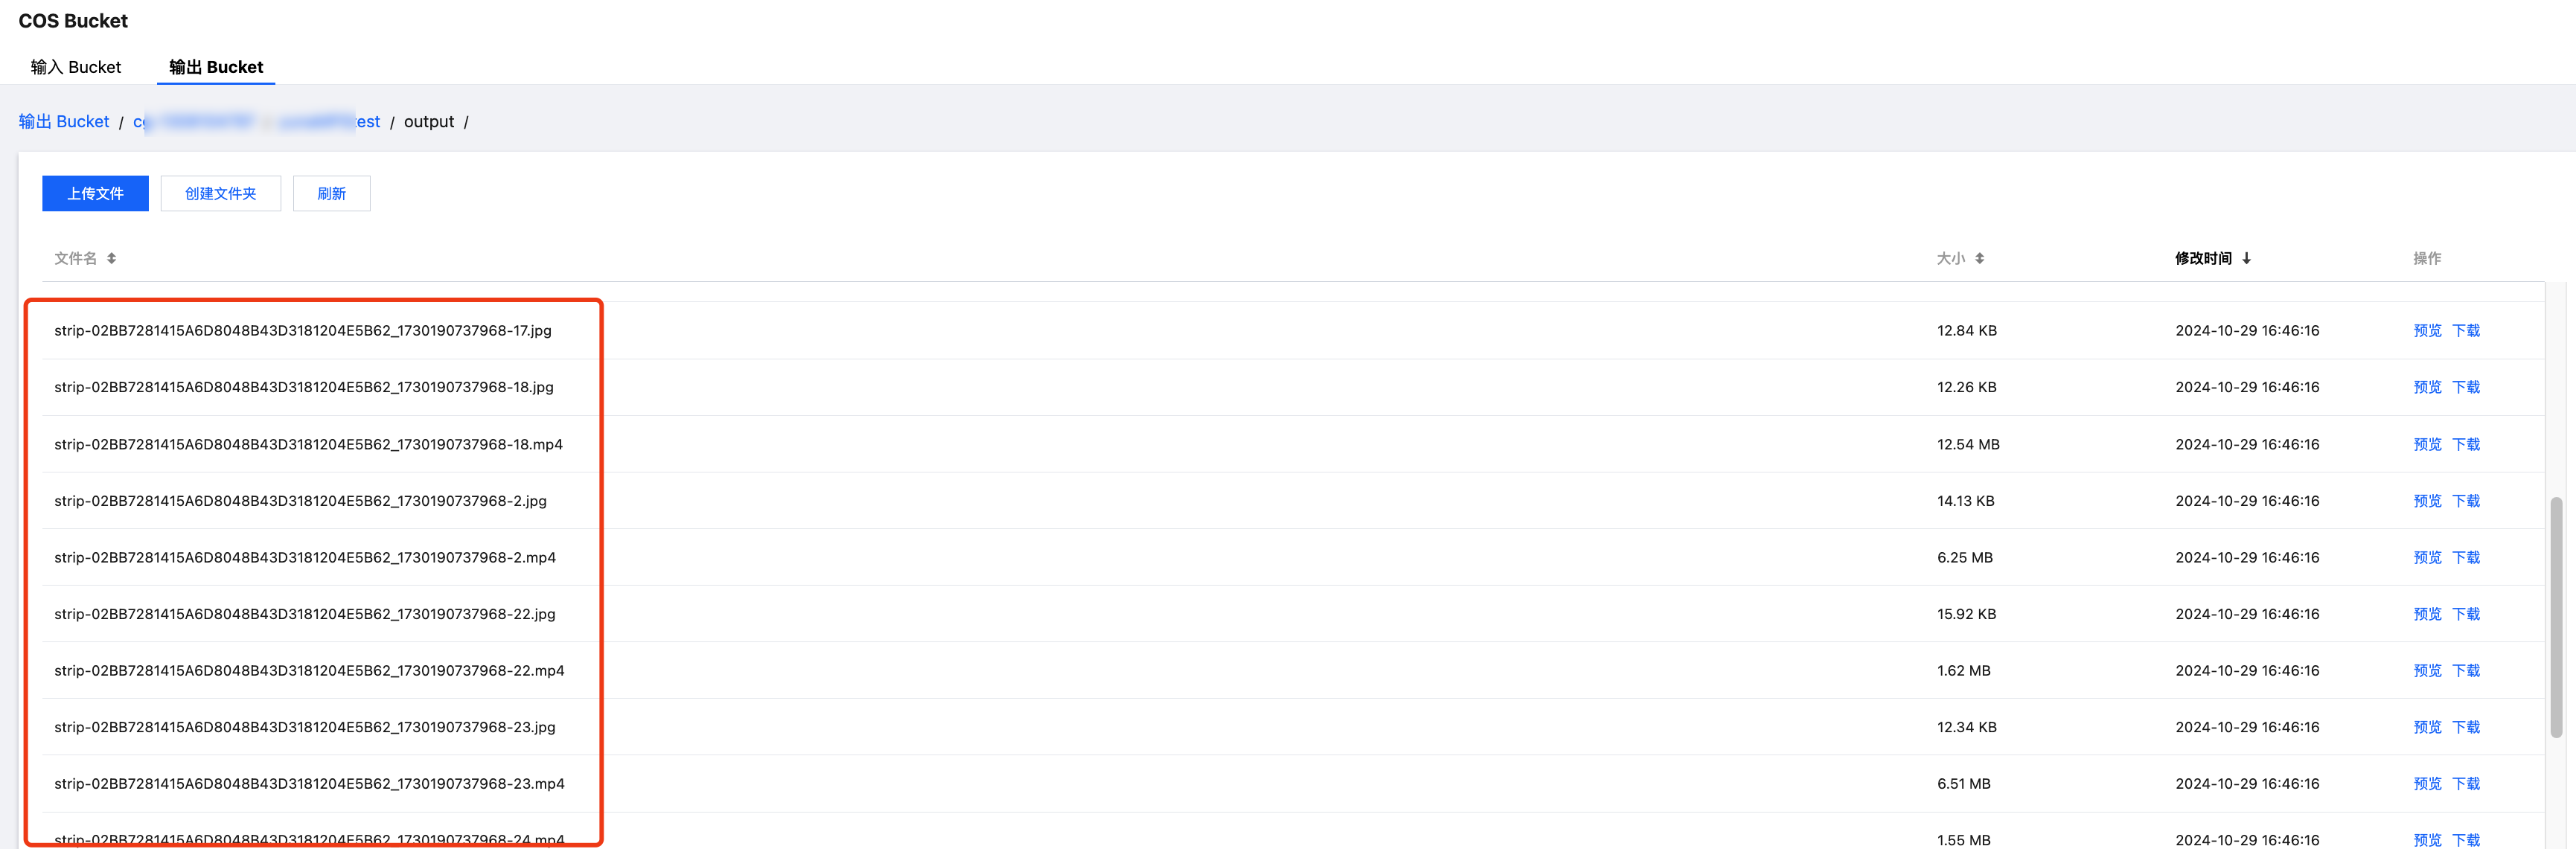Download the 12.54 MB -18.mp4 file
The width and height of the screenshot is (2576, 849).
point(2465,444)
